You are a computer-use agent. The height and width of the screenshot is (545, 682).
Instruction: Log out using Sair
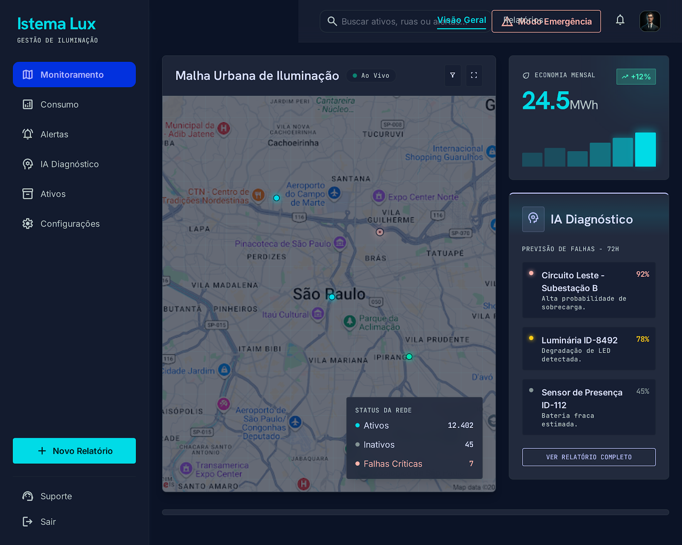coord(74,522)
